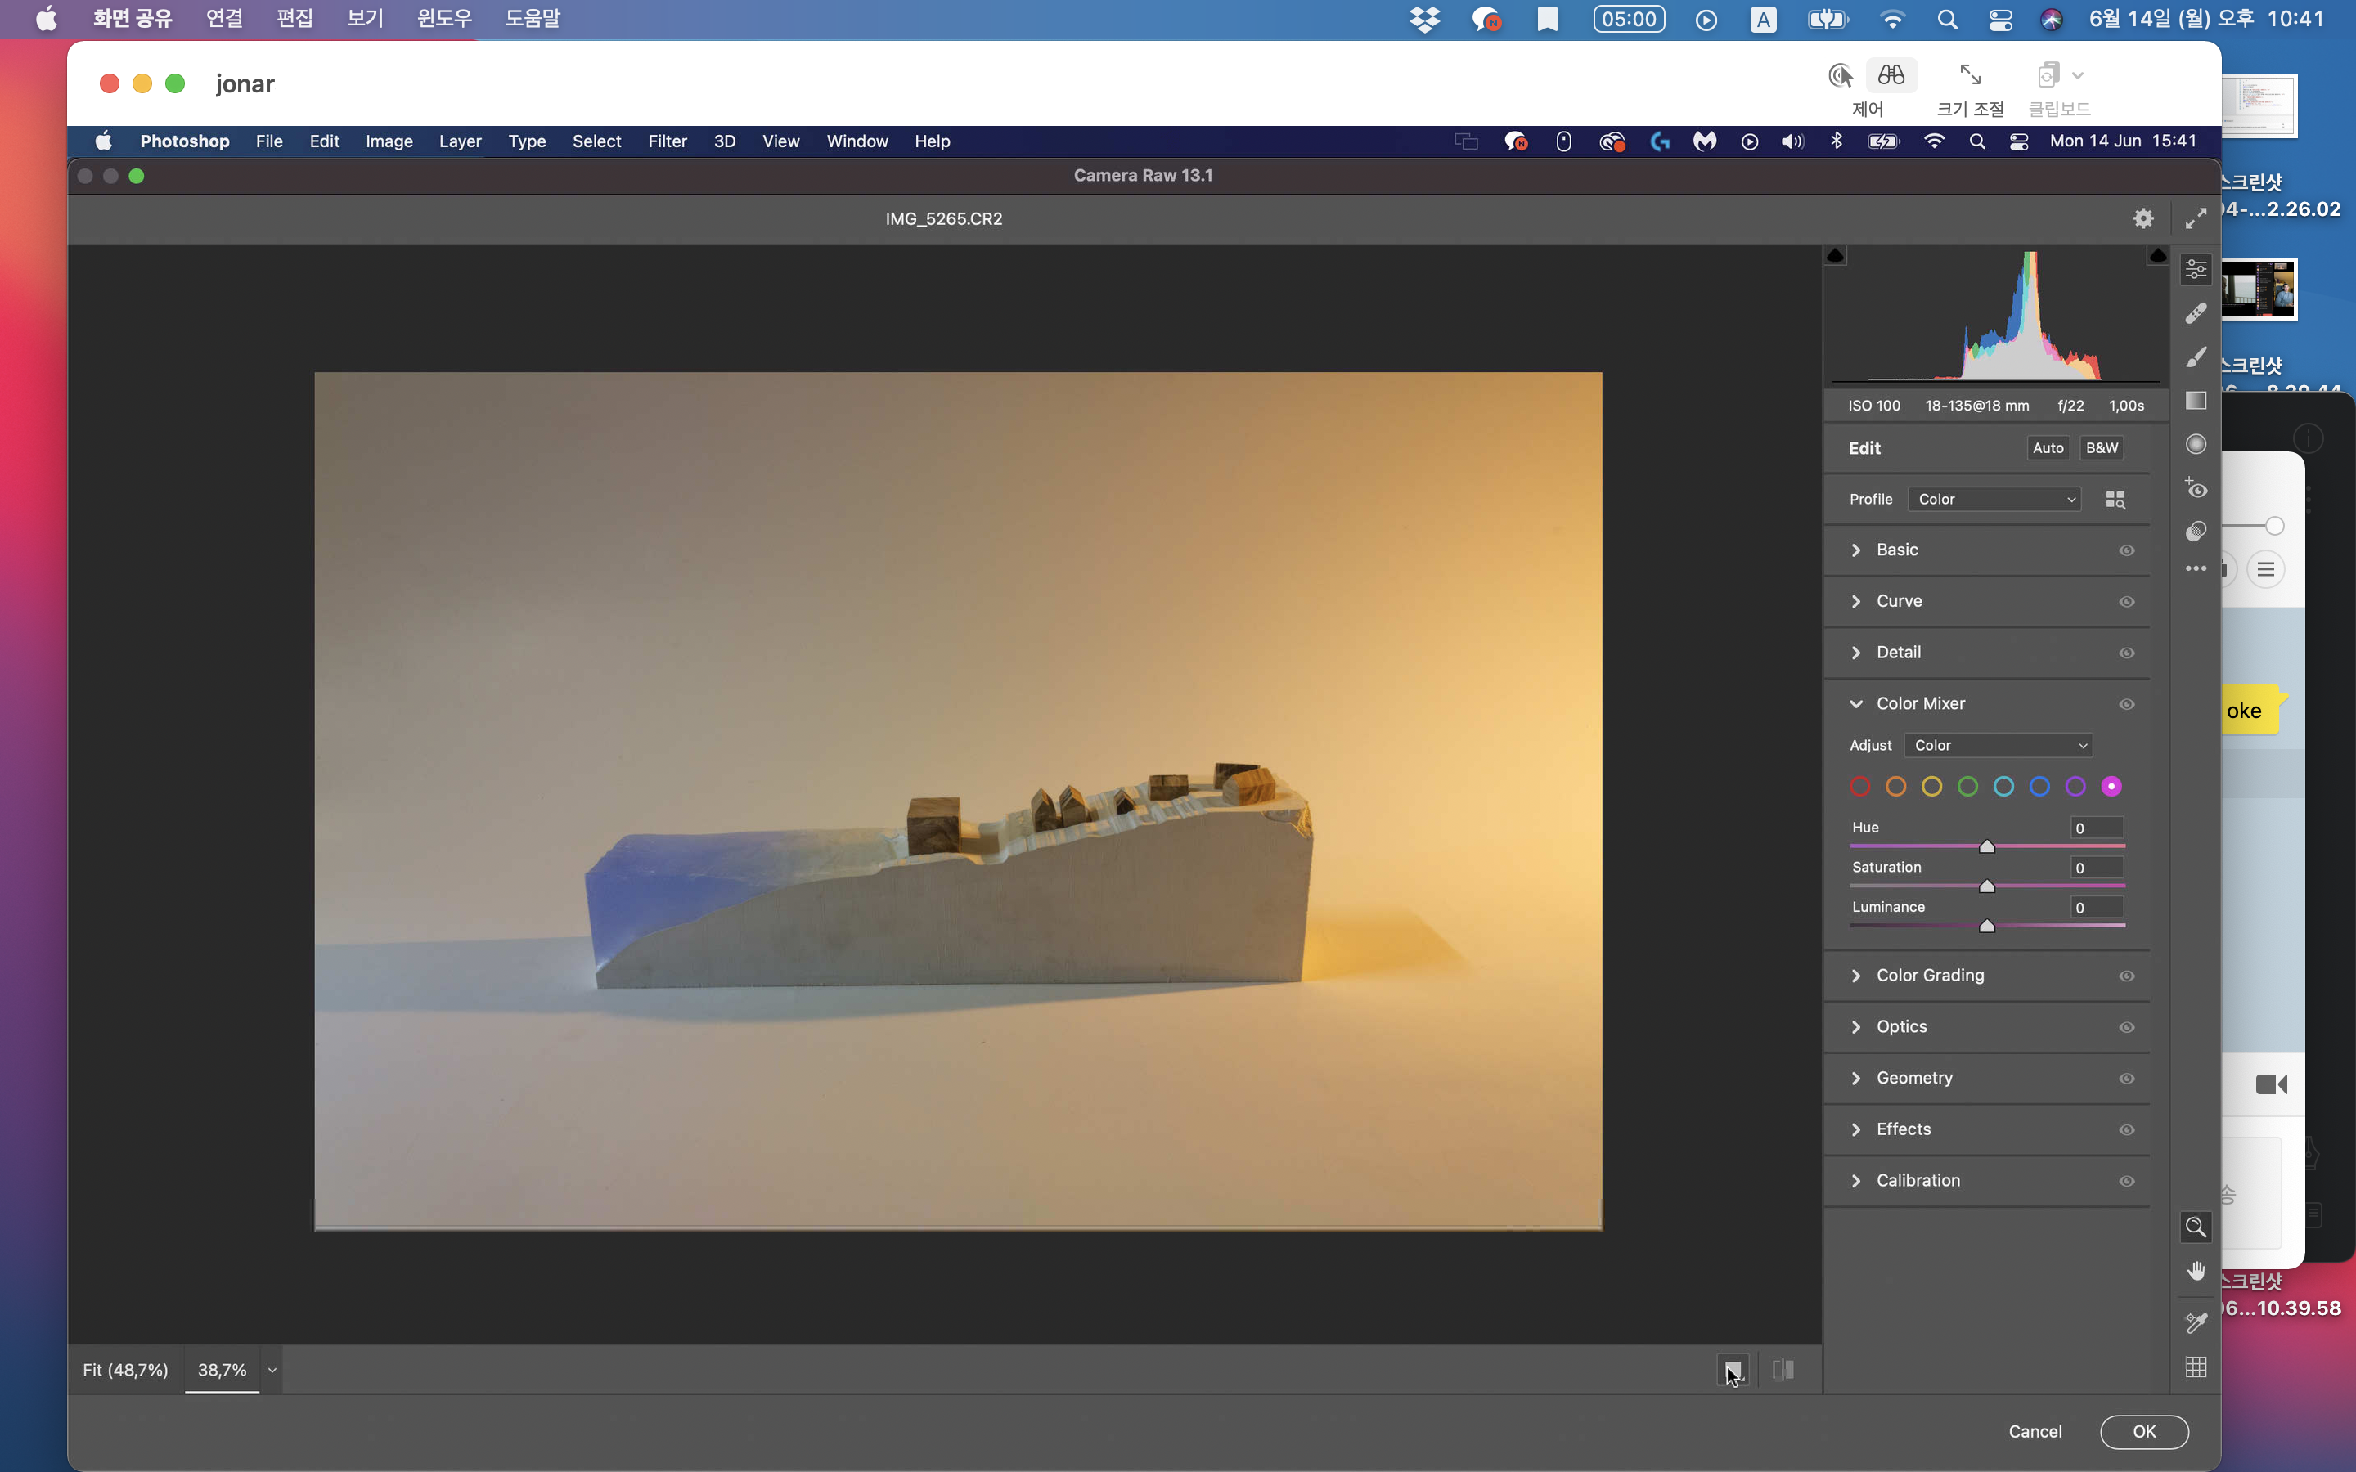The image size is (2356, 1472).
Task: Select the magenta color circle
Action: (2111, 787)
